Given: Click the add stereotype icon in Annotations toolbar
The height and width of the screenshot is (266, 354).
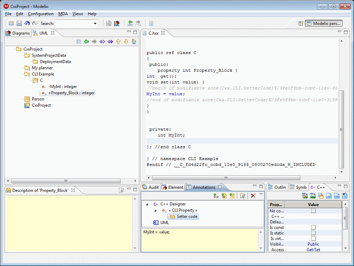Looking at the screenshot, I should (216, 196).
